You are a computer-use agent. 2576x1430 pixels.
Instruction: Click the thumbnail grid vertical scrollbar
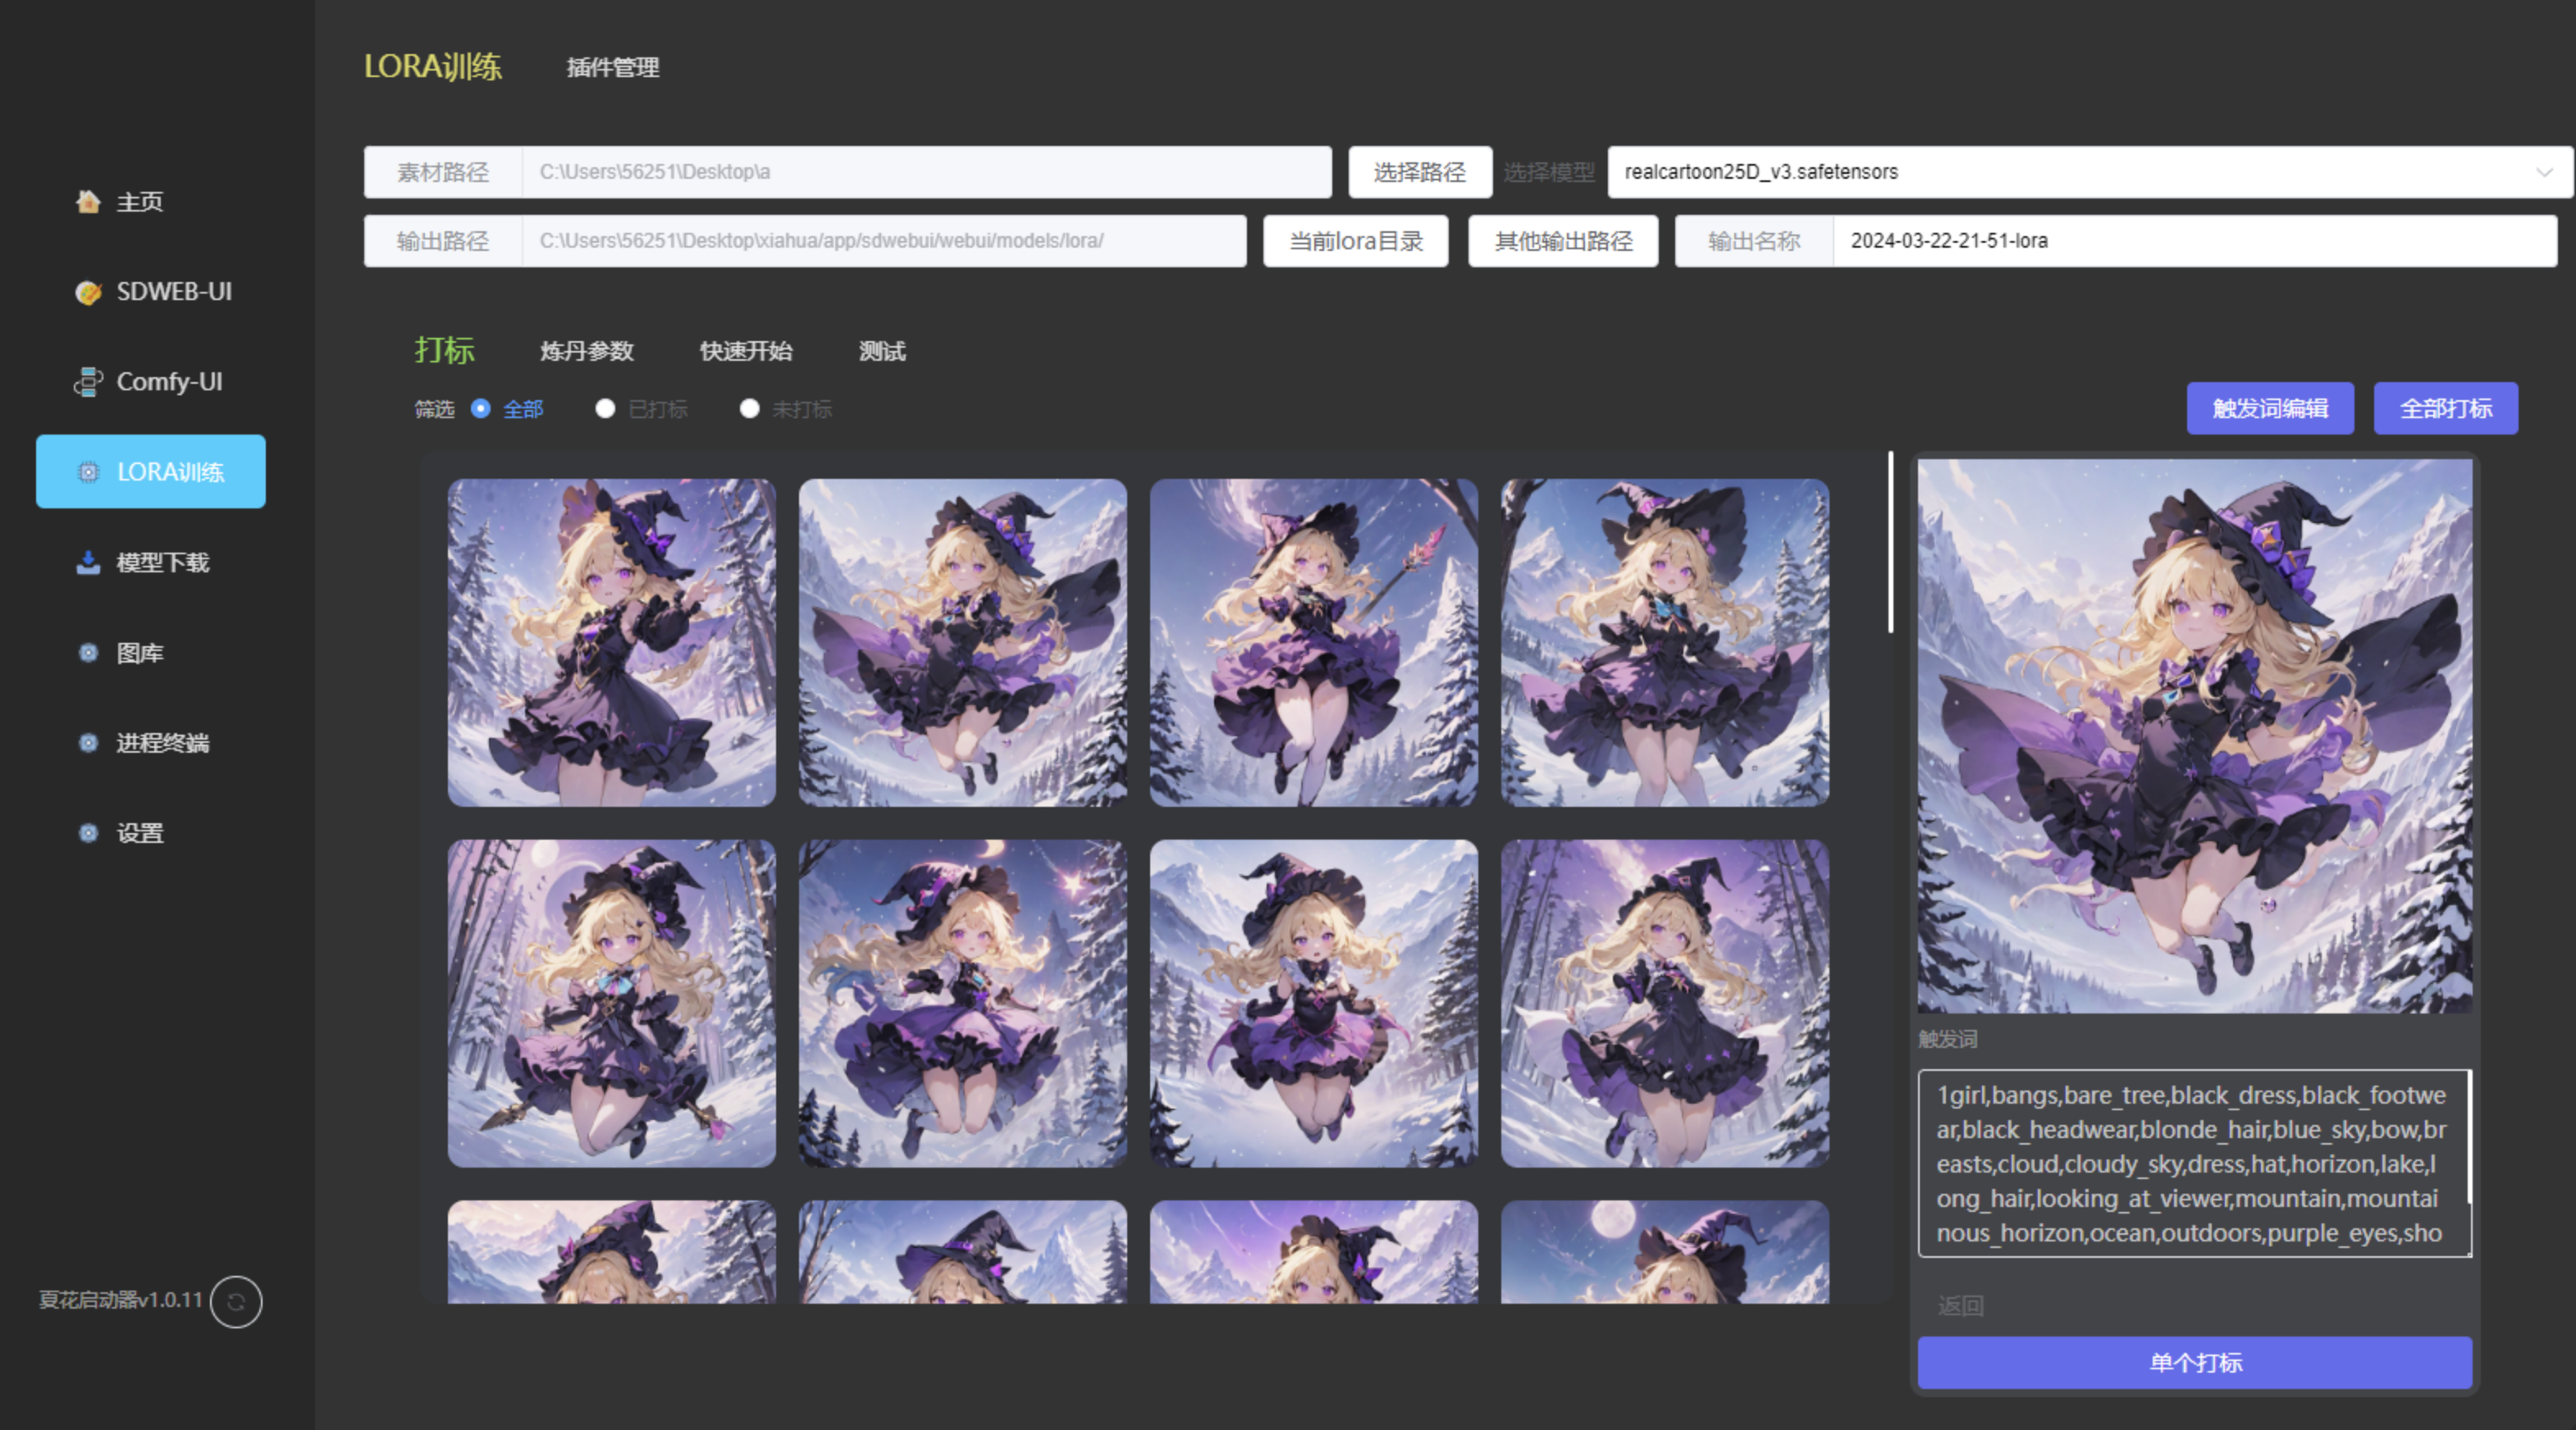click(x=1890, y=543)
